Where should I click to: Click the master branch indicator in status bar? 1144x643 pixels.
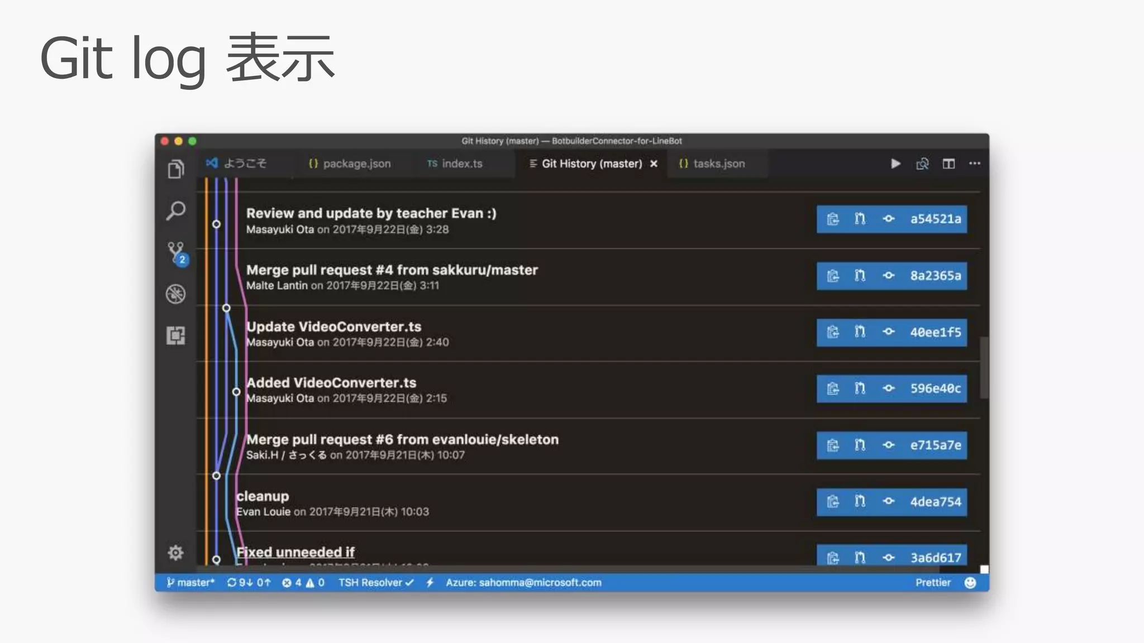(x=190, y=583)
